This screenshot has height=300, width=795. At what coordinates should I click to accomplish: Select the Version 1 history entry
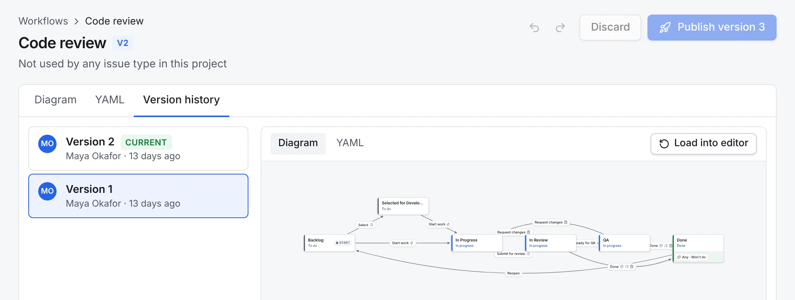[138, 196]
